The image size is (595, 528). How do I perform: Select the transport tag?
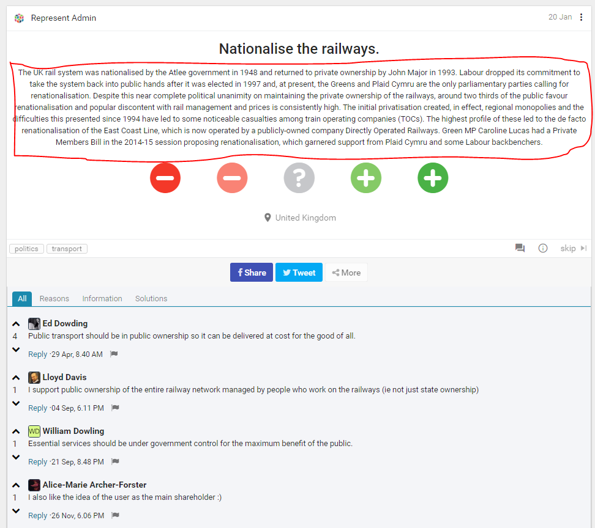pos(67,249)
